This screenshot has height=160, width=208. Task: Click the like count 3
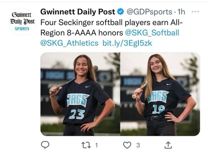pyautogui.click(x=138, y=145)
